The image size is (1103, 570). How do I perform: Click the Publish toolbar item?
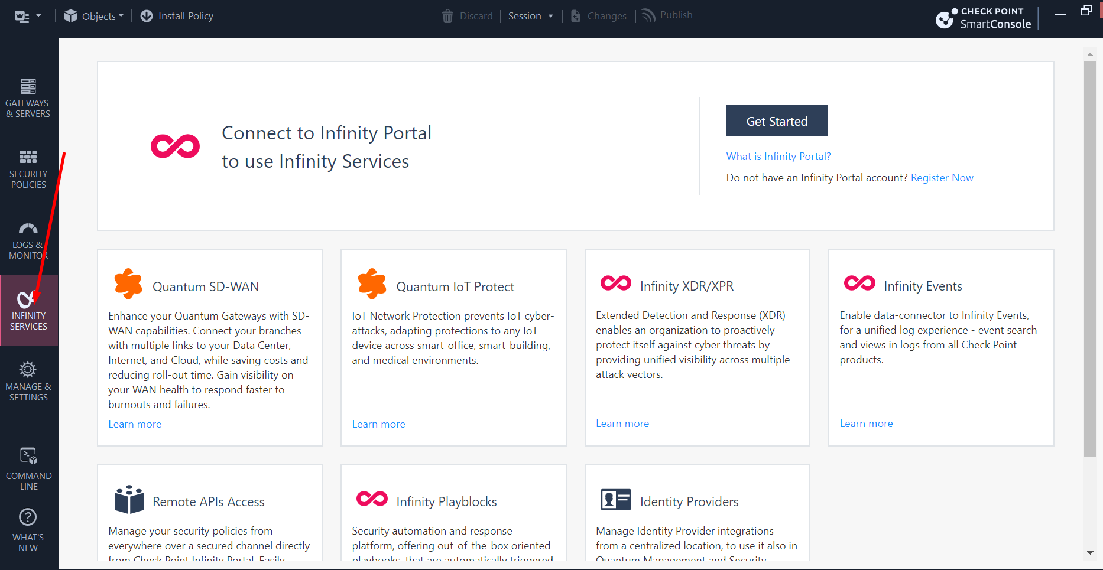click(667, 15)
